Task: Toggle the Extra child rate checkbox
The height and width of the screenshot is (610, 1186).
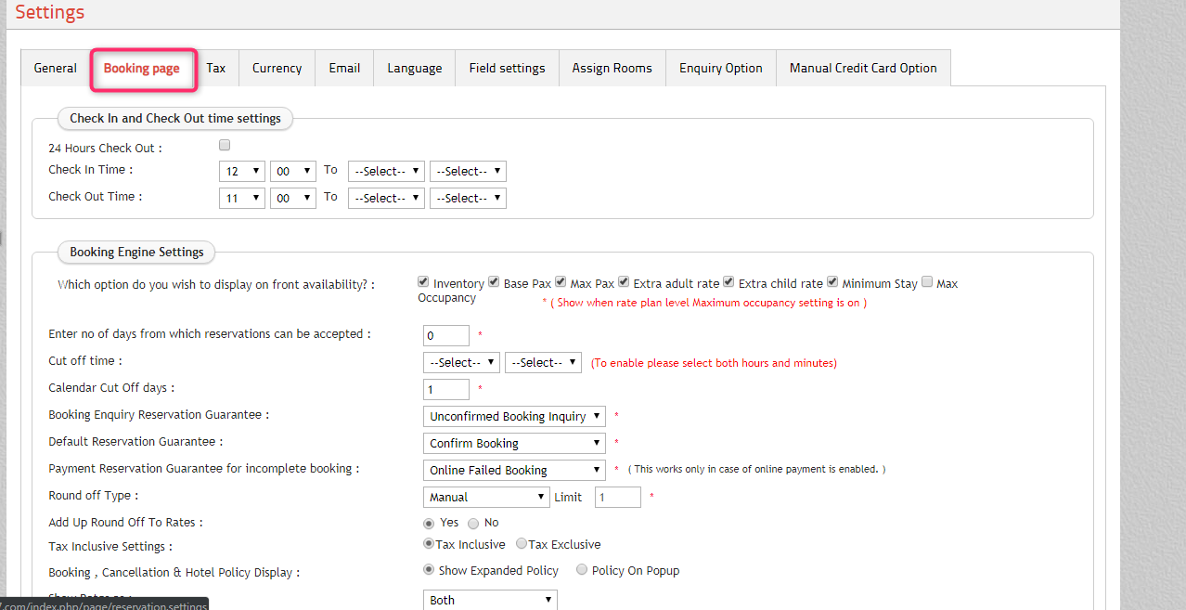Action: pyautogui.click(x=729, y=282)
